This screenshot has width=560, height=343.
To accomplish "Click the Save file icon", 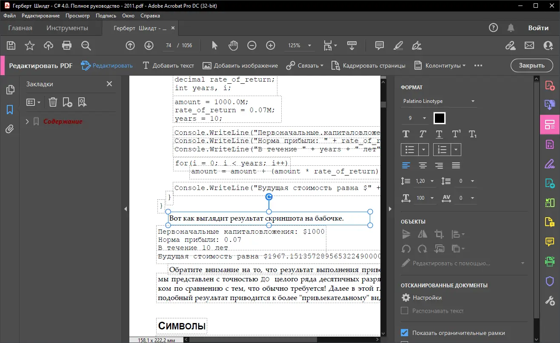I will point(11,45).
